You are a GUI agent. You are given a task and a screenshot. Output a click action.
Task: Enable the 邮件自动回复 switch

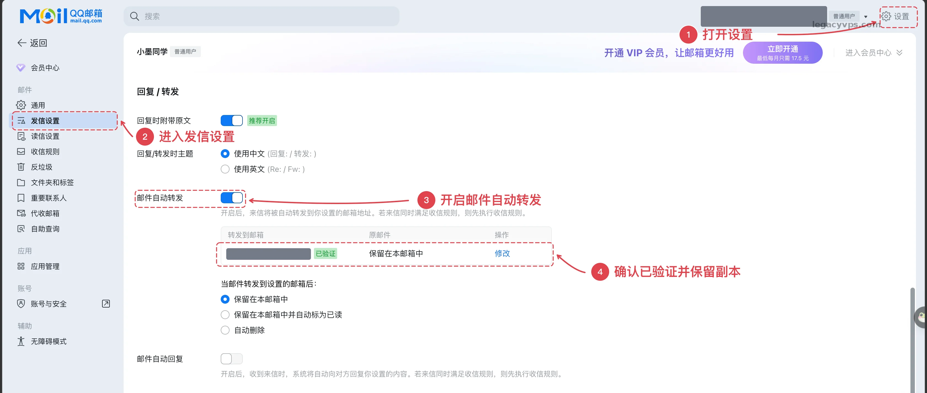click(231, 359)
